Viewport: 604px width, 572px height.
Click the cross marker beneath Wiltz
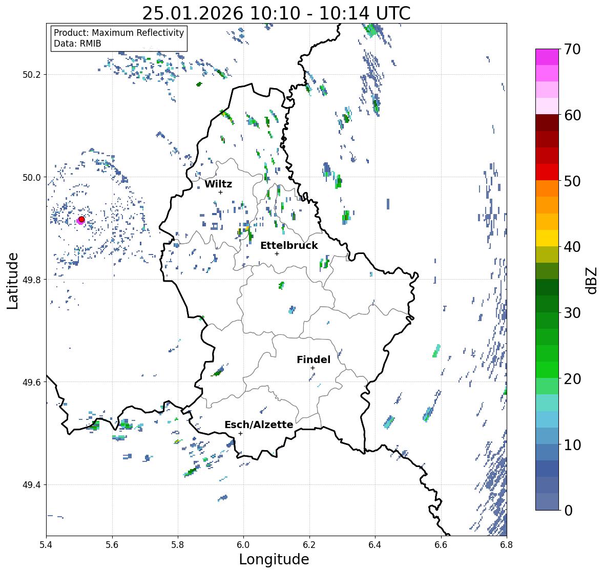(x=220, y=192)
